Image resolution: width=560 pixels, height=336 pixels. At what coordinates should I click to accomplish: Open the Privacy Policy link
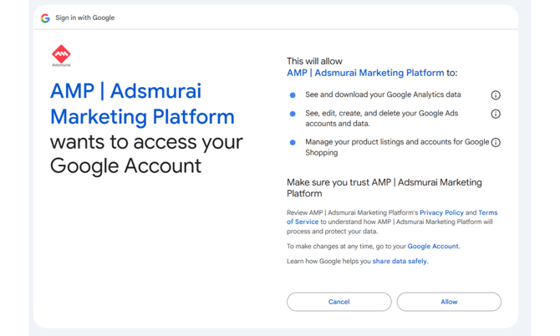pos(441,213)
